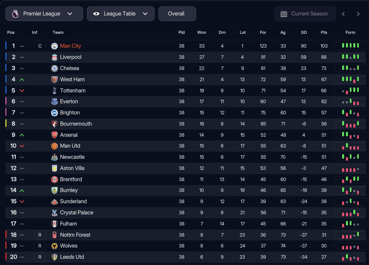The image size is (369, 265).
Task: Click the Liverpool club crest
Action: 54,57
